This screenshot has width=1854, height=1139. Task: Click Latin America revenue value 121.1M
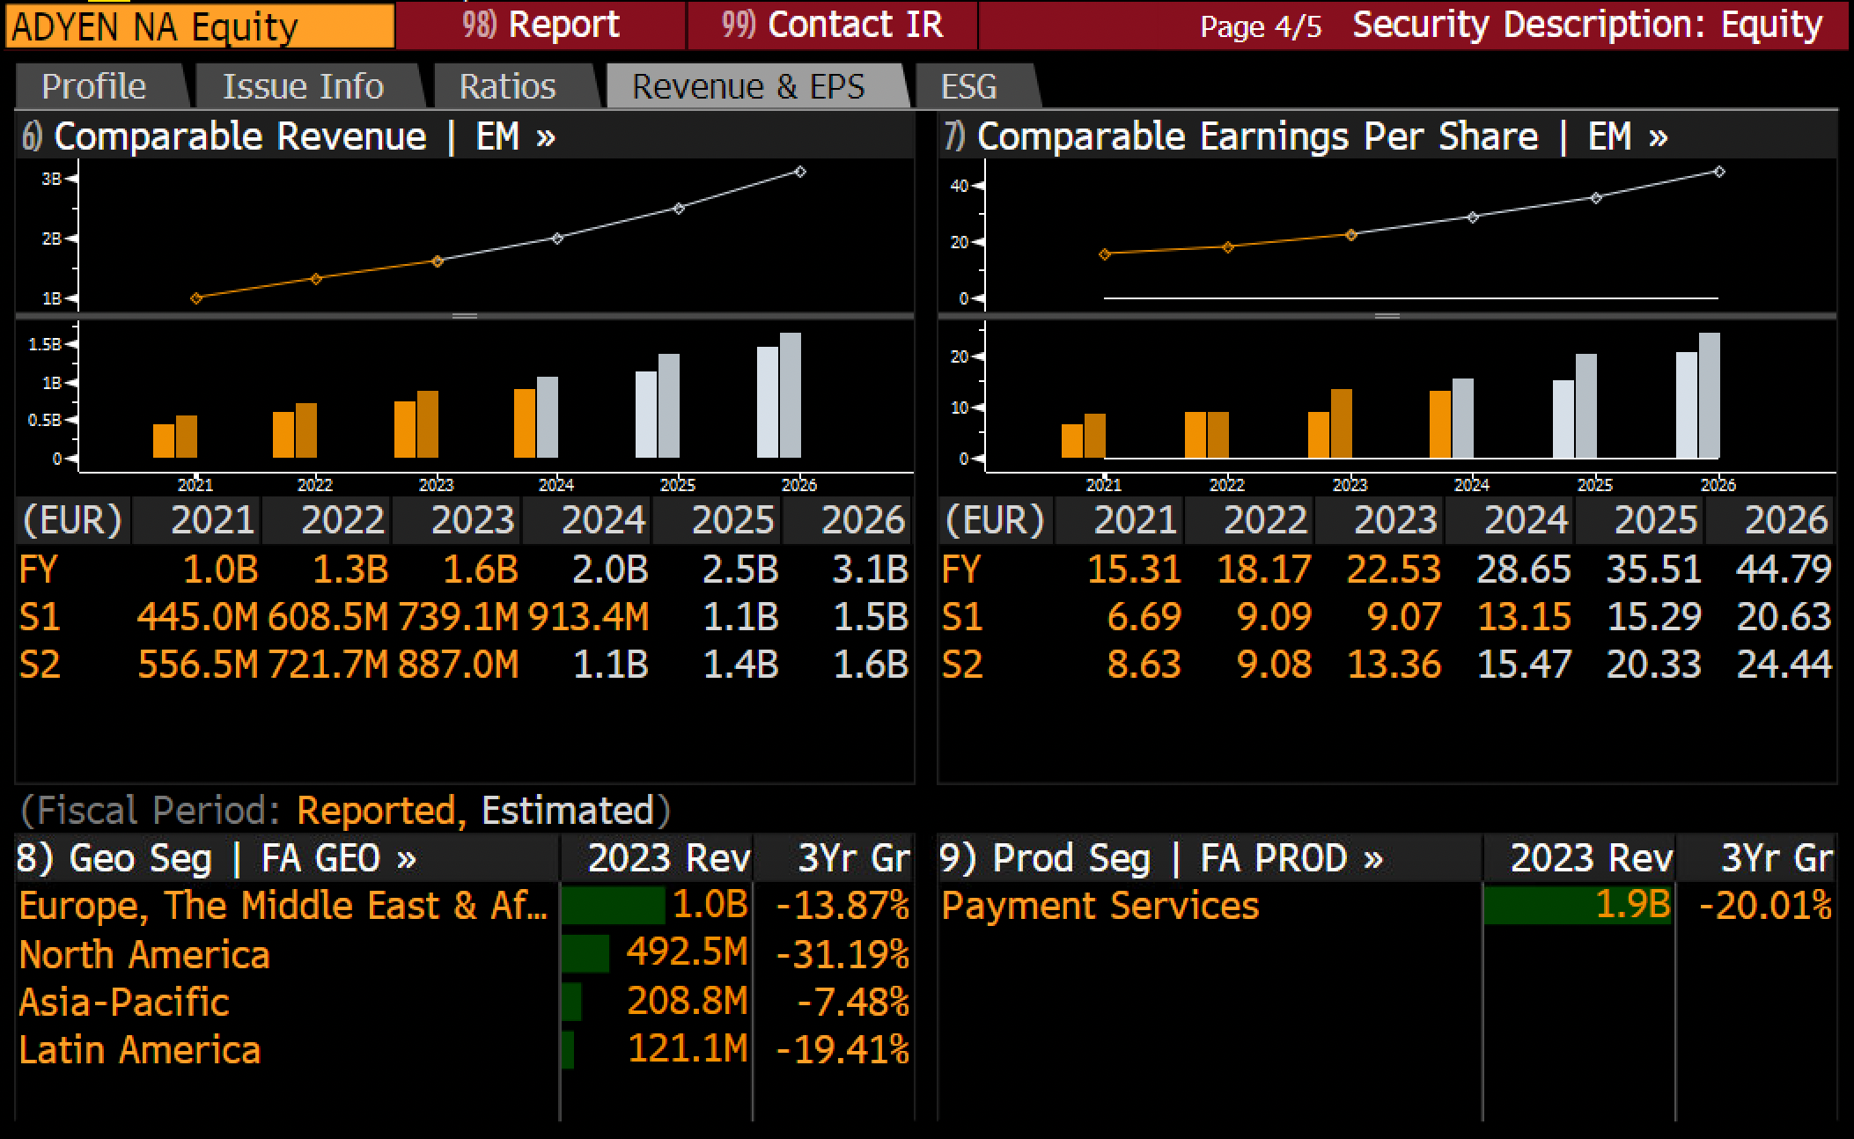688,1048
